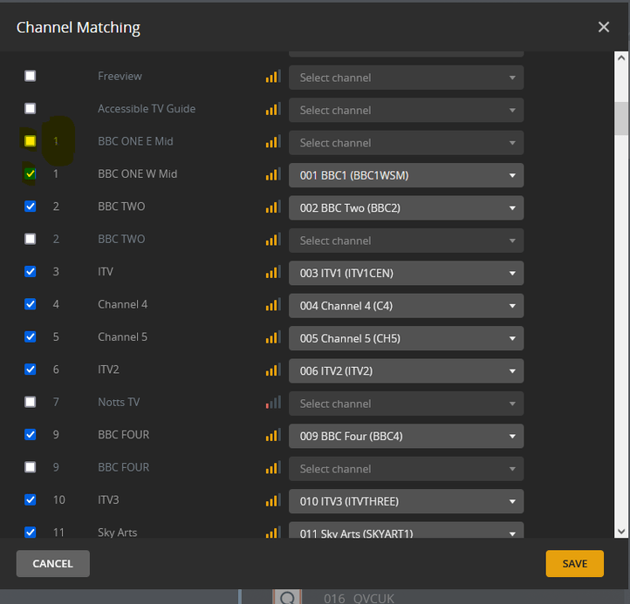Click the Notts TV channel name
The width and height of the screenshot is (630, 604).
pos(119,402)
